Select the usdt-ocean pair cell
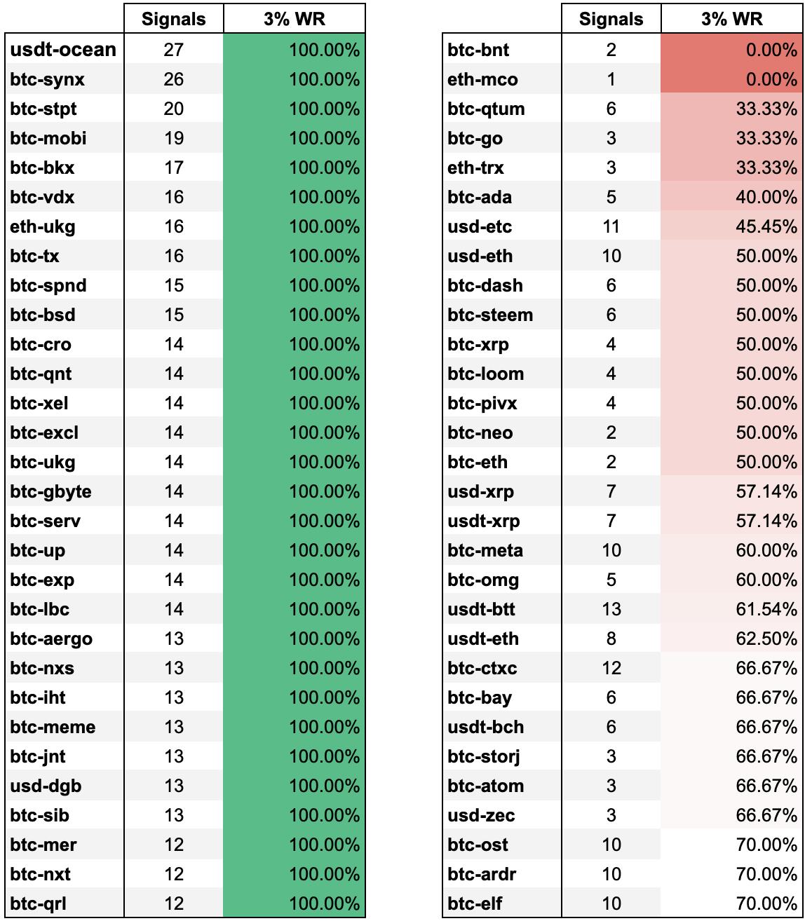Screen dimensions: 805x921 point(64,49)
